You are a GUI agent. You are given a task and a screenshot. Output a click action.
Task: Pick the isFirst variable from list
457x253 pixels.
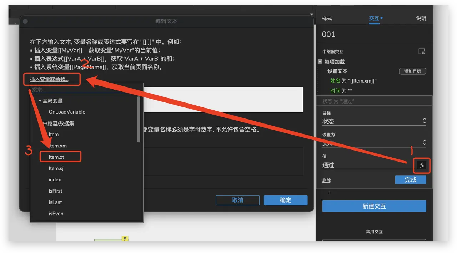coord(56,191)
